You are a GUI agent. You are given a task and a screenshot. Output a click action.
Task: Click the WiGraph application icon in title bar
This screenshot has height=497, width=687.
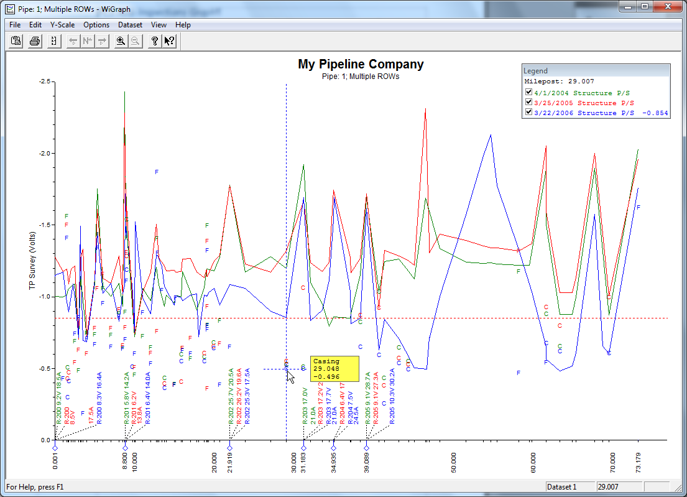[x=10, y=9]
